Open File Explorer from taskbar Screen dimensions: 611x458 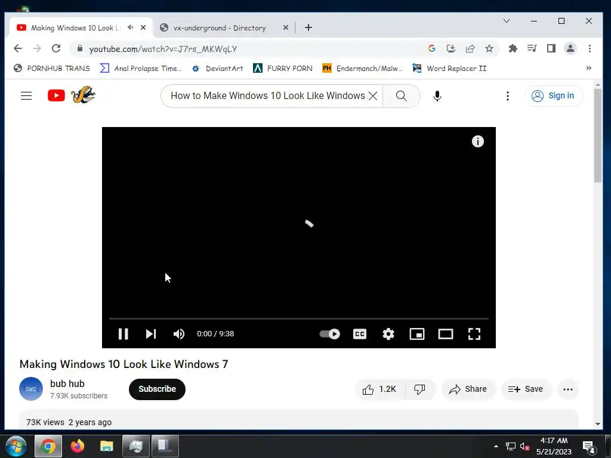[106, 446]
